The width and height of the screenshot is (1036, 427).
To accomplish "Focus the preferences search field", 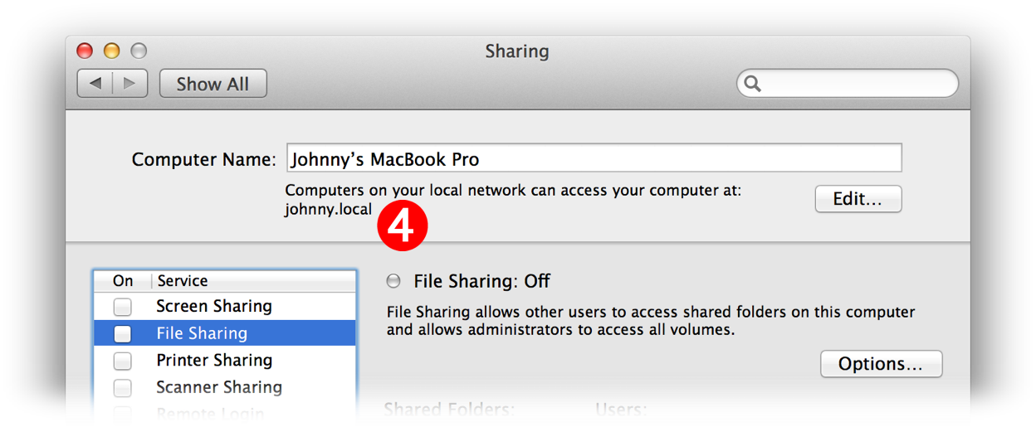I will [855, 84].
